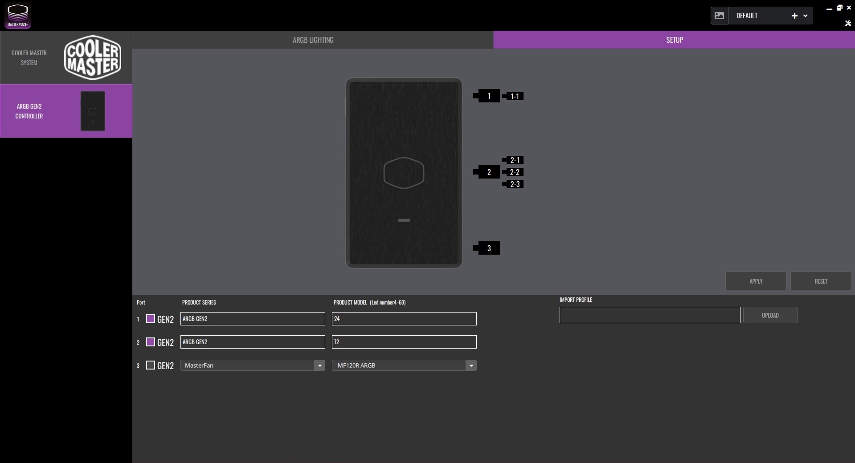855x463 pixels.
Task: Add a new profile with plus icon
Action: (x=794, y=16)
